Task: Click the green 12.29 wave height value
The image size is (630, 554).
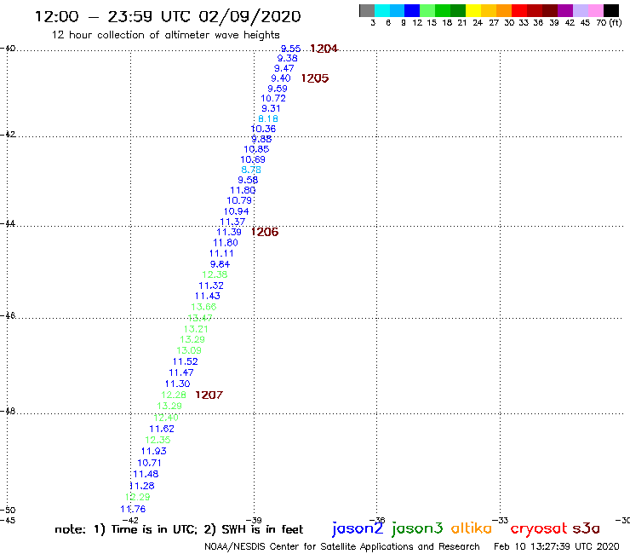Action: tap(137, 497)
